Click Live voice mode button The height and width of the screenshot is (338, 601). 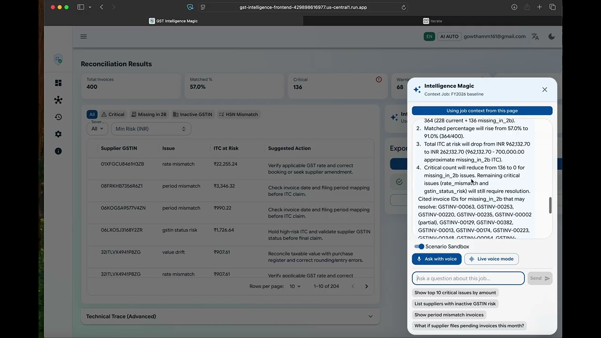pos(492,259)
